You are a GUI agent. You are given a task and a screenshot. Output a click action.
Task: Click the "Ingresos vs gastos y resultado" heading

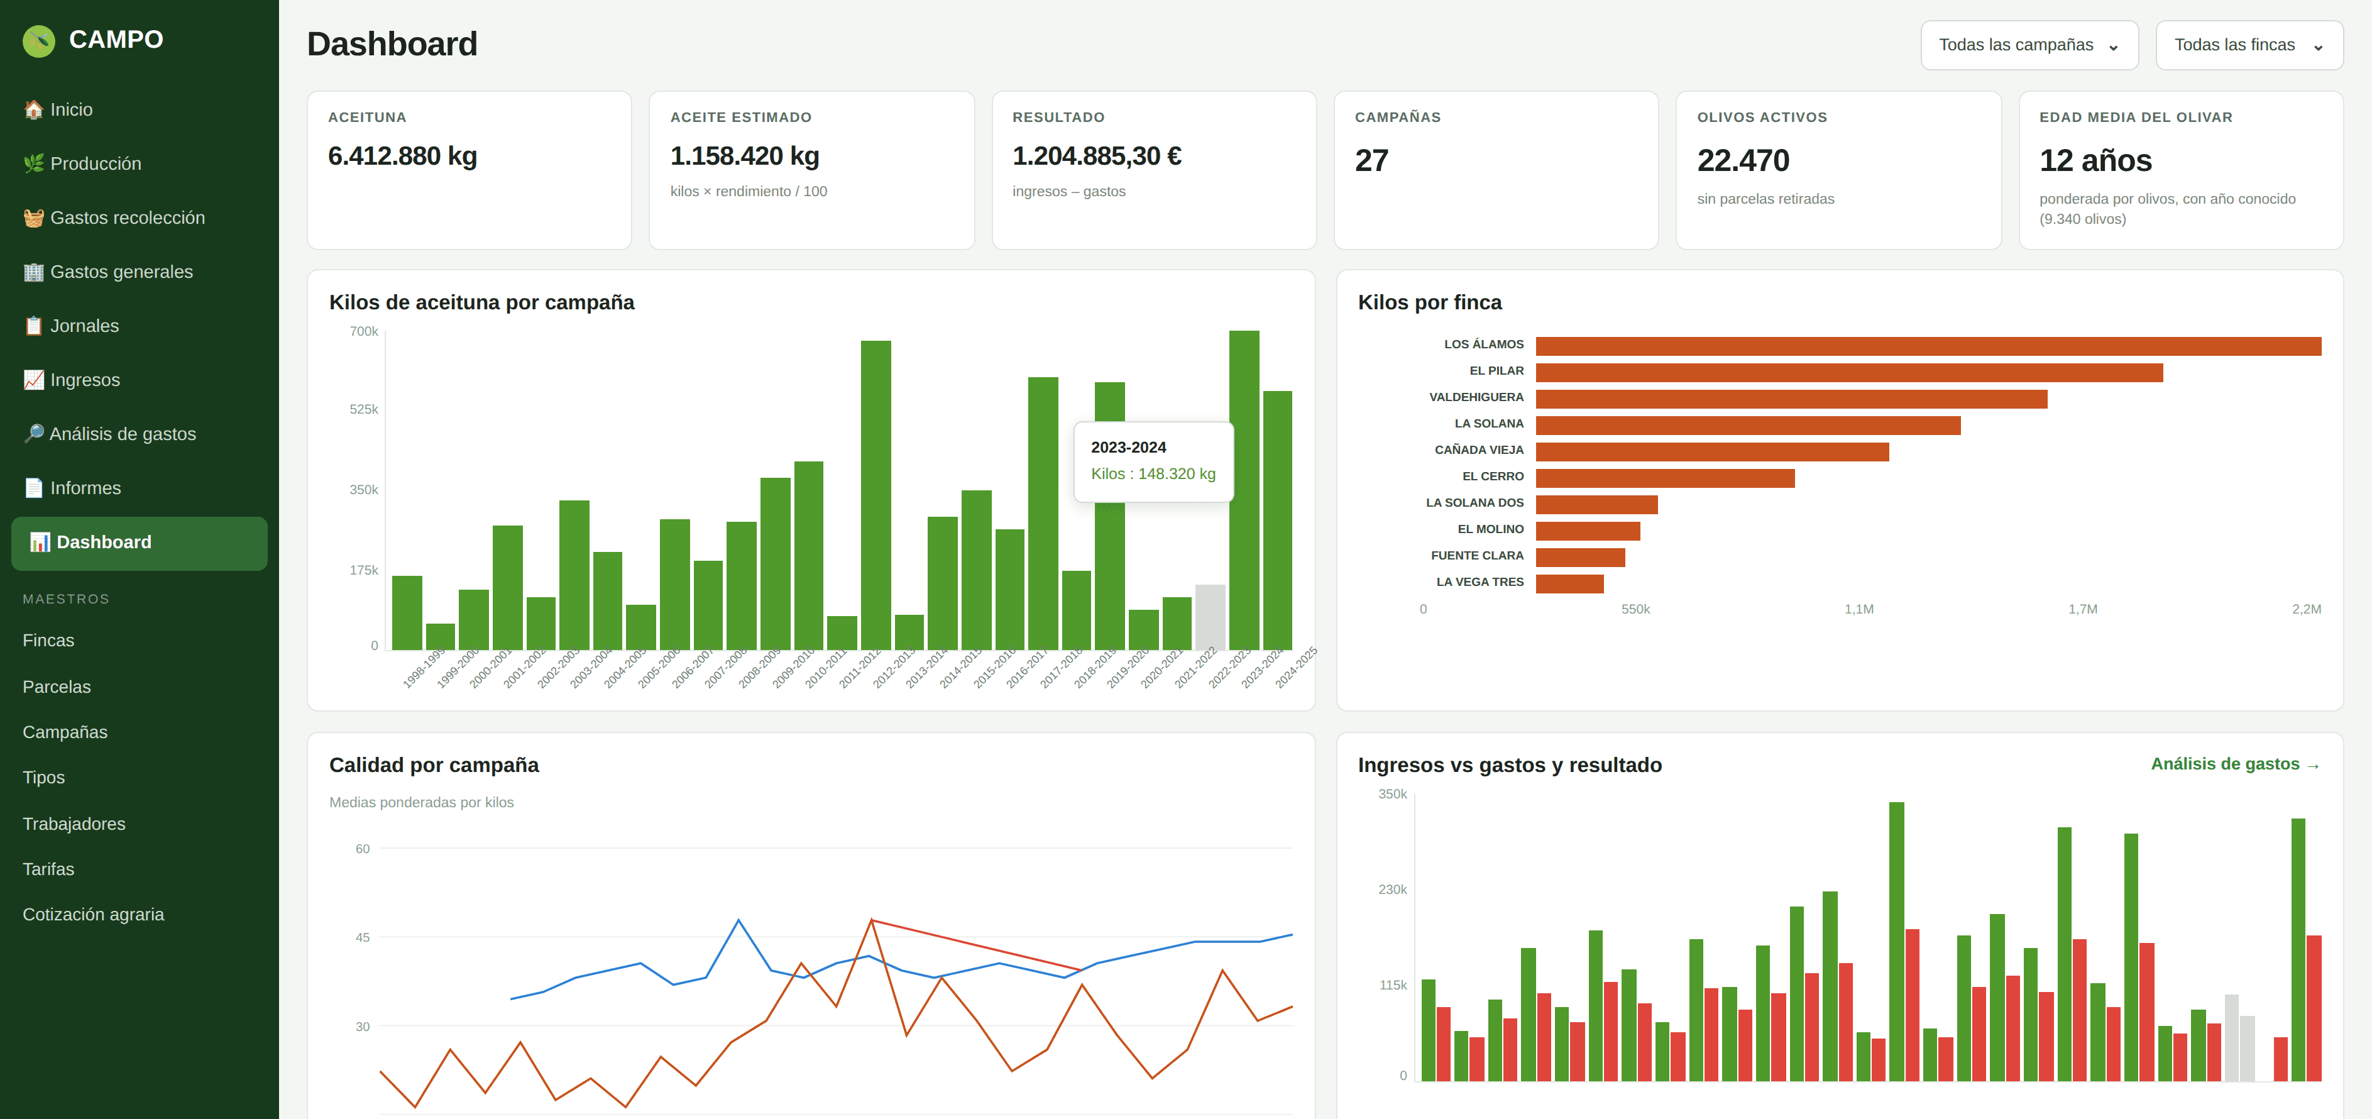(1509, 765)
